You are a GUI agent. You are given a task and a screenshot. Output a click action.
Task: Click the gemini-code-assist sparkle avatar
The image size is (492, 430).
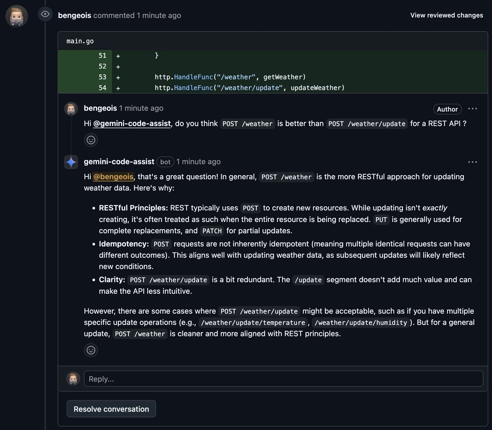pos(71,162)
